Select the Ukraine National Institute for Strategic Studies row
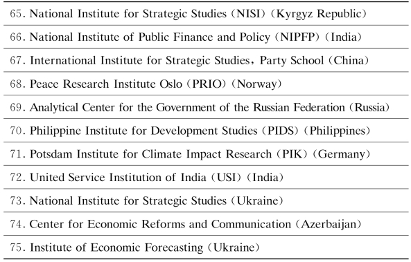The height and width of the screenshot is (262, 411). pos(206,200)
